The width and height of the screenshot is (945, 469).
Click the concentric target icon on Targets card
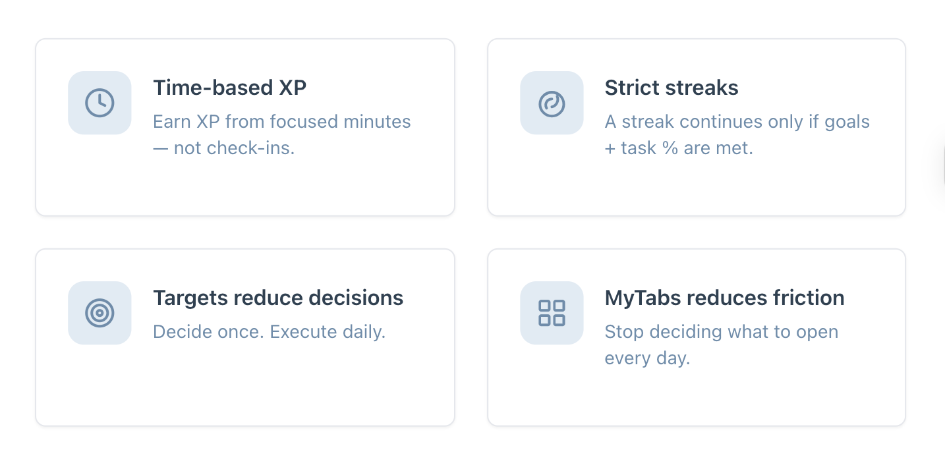[100, 313]
